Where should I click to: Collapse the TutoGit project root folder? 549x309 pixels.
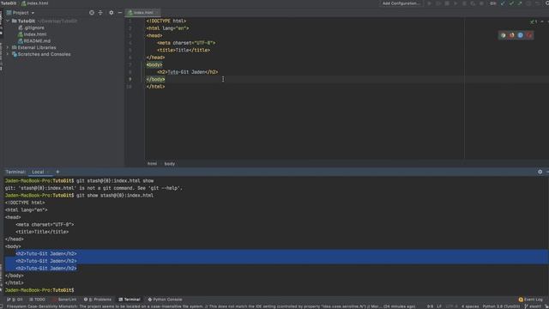(x=8, y=21)
